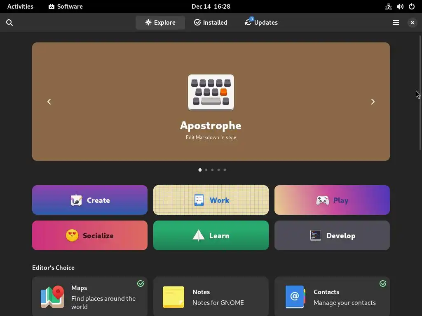Open the clock and calendar
Image resolution: width=422 pixels, height=316 pixels.
click(211, 7)
